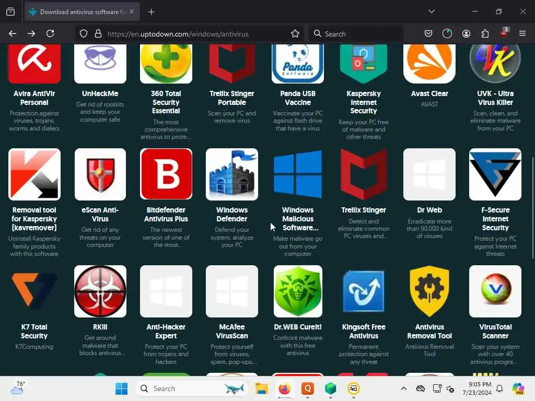
Task: Open the notifications bell
Action: click(499, 388)
